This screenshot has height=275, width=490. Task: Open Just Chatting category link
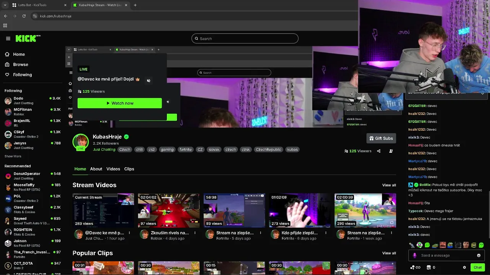104,150
